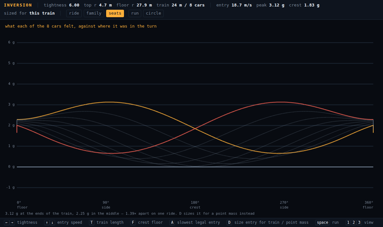Image resolution: width=383 pixels, height=227 pixels.
Task: Click the right arrow tightness key
Action: [x=12, y=222]
